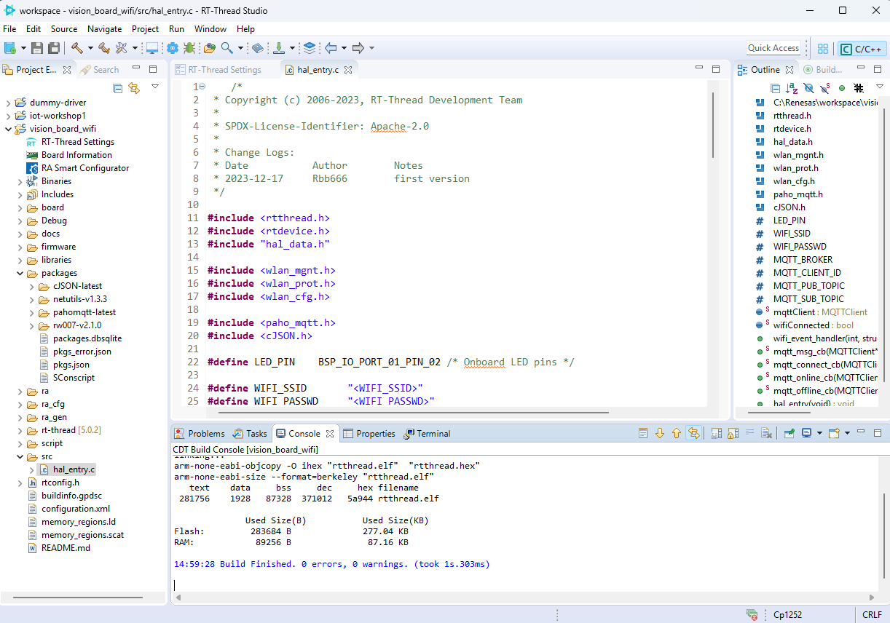Click the green bug Debug icon
890x623 pixels.
(x=189, y=48)
